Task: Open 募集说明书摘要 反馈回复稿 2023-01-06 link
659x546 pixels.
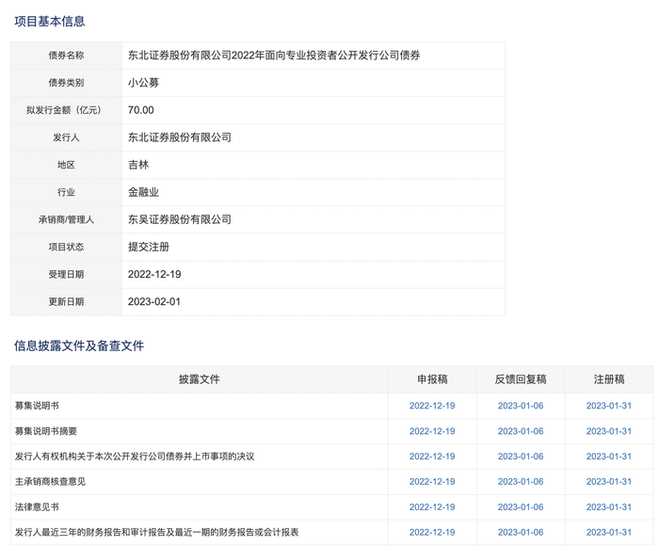Action: 521,431
